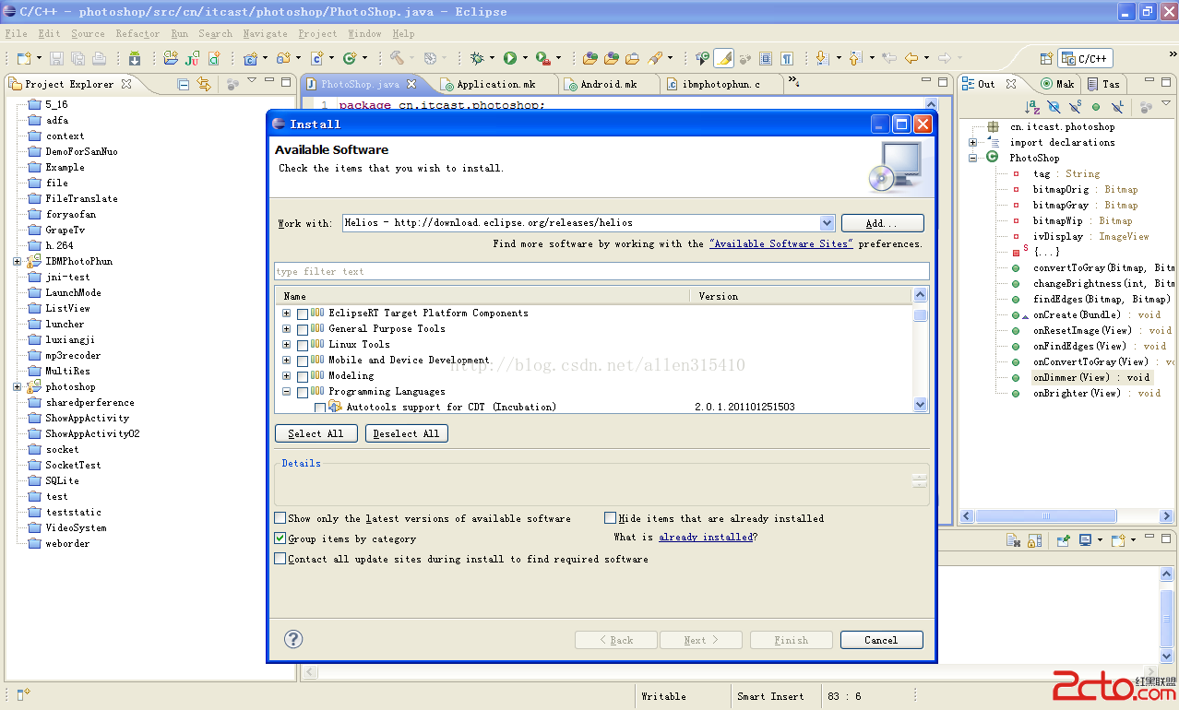Viewport: 1179px width, 710px height.
Task: Toggle Link with Editor in Project Explorer
Action: 204,84
